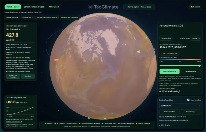Viewport: 206px width, 132px height.
Task: Click the Atmosphere and CO2 panel title
Action: tap(171, 26)
